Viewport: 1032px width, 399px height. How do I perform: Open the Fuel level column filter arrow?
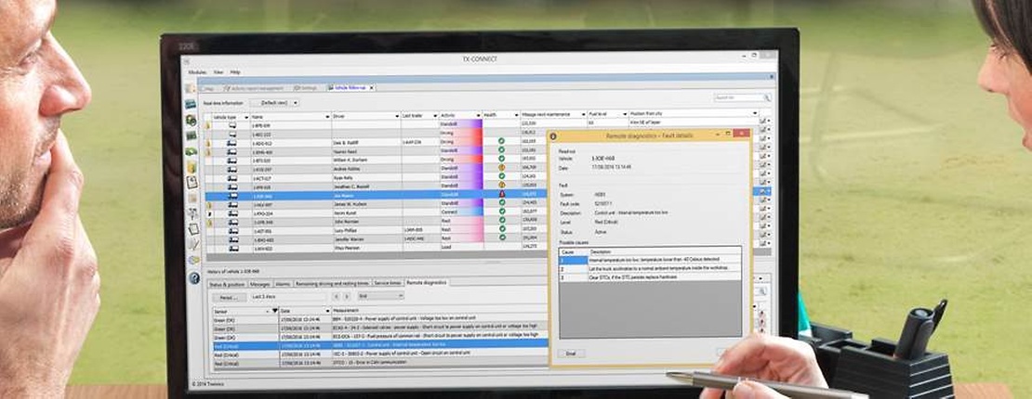click(x=624, y=114)
